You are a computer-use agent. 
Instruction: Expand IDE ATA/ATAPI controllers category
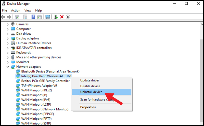click(8, 48)
